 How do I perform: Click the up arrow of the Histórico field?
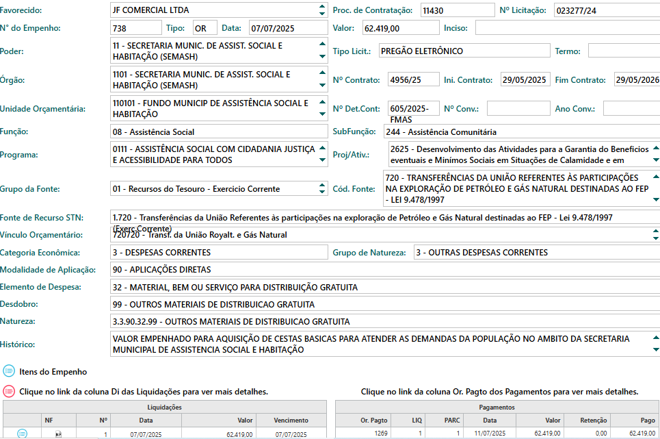(x=655, y=337)
